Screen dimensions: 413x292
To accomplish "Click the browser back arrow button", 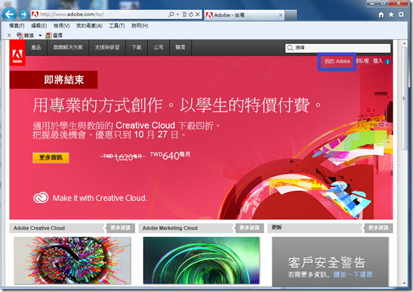I will pos(9,14).
